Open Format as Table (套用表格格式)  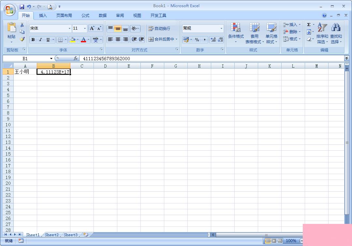[254, 33]
